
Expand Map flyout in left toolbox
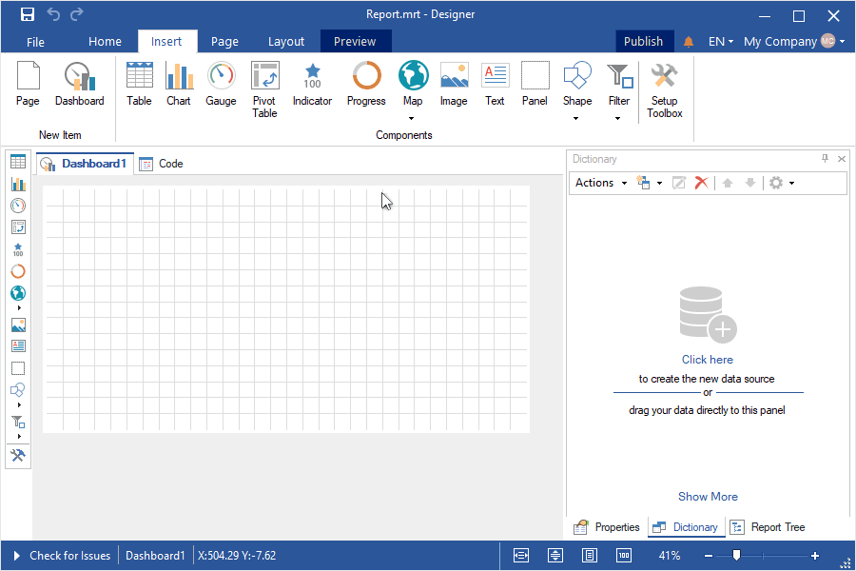(19, 307)
